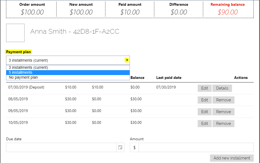The height and width of the screenshot is (163, 260).
Task: Choose the '3 installments (current)' option in list
Action: (x=68, y=67)
